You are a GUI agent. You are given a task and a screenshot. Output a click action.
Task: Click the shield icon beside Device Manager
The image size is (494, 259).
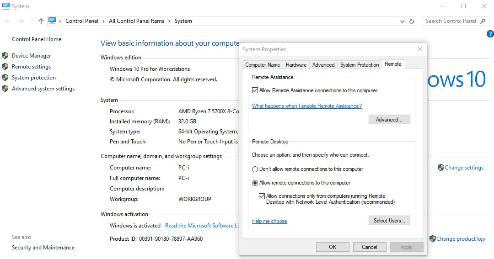[5, 56]
